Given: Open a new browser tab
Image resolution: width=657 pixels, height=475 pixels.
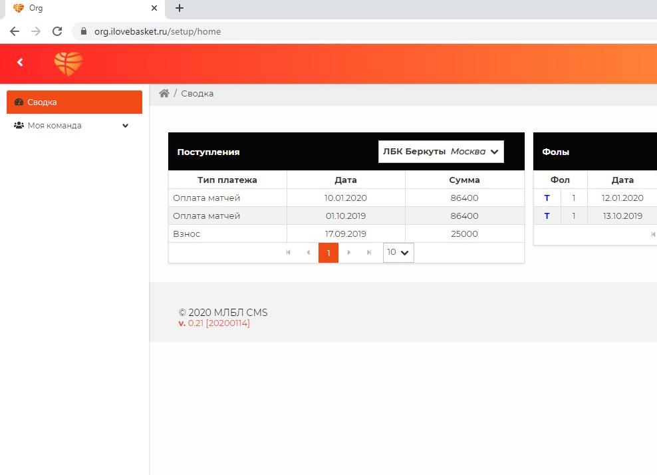Looking at the screenshot, I should pyautogui.click(x=180, y=9).
